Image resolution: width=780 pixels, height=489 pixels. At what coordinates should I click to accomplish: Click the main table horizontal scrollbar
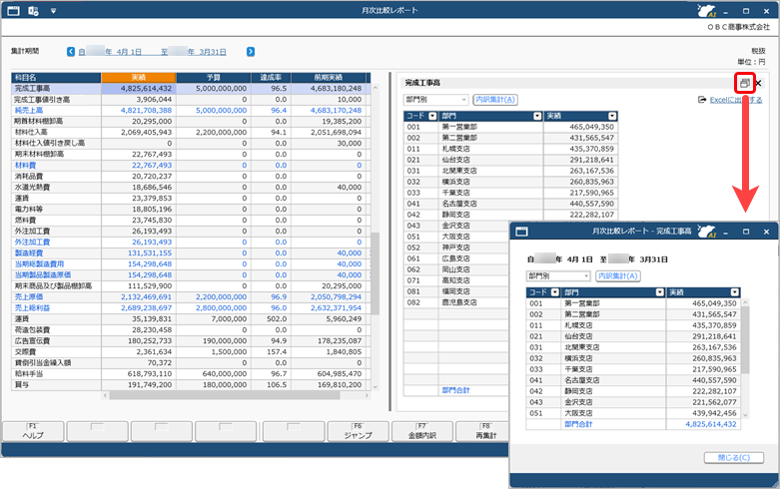point(225,395)
